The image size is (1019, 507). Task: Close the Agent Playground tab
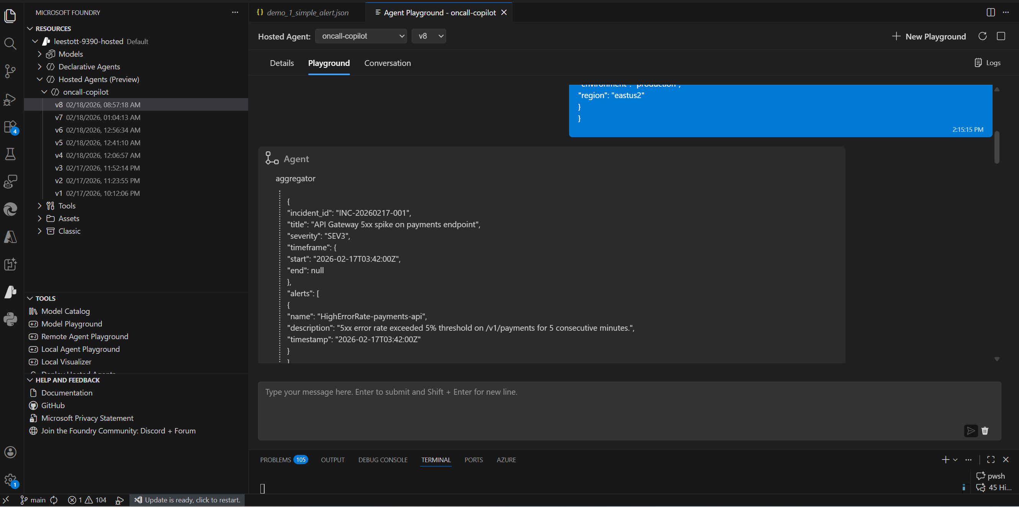pos(504,12)
